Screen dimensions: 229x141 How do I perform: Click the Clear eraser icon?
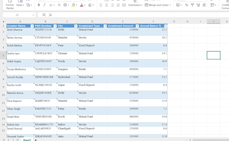(x=90, y=5)
